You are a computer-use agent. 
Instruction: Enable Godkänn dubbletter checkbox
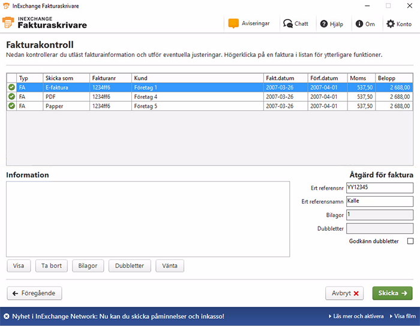[x=410, y=241]
